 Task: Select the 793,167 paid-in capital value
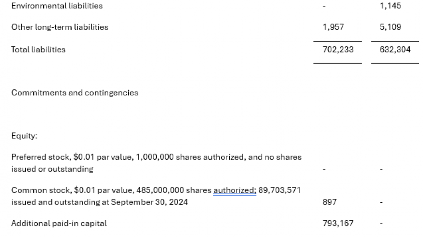(x=338, y=224)
